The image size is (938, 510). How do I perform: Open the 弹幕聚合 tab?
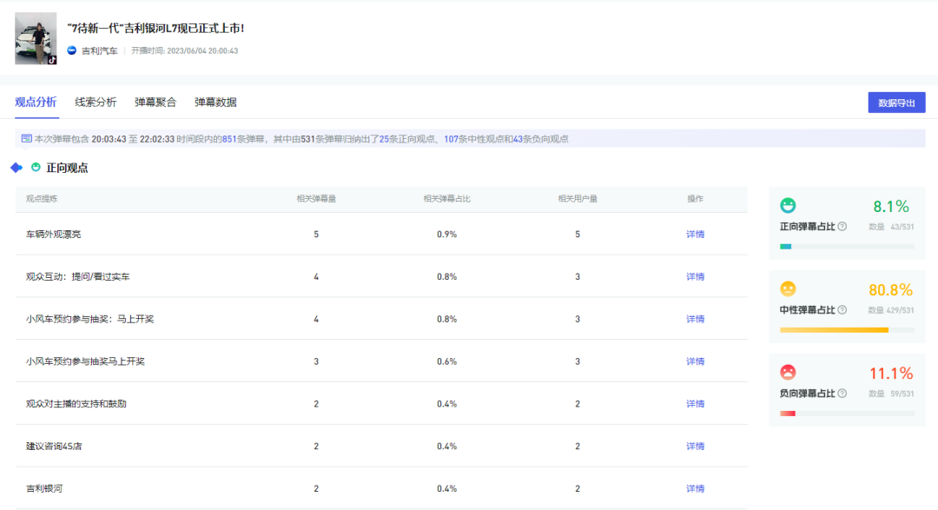(155, 102)
